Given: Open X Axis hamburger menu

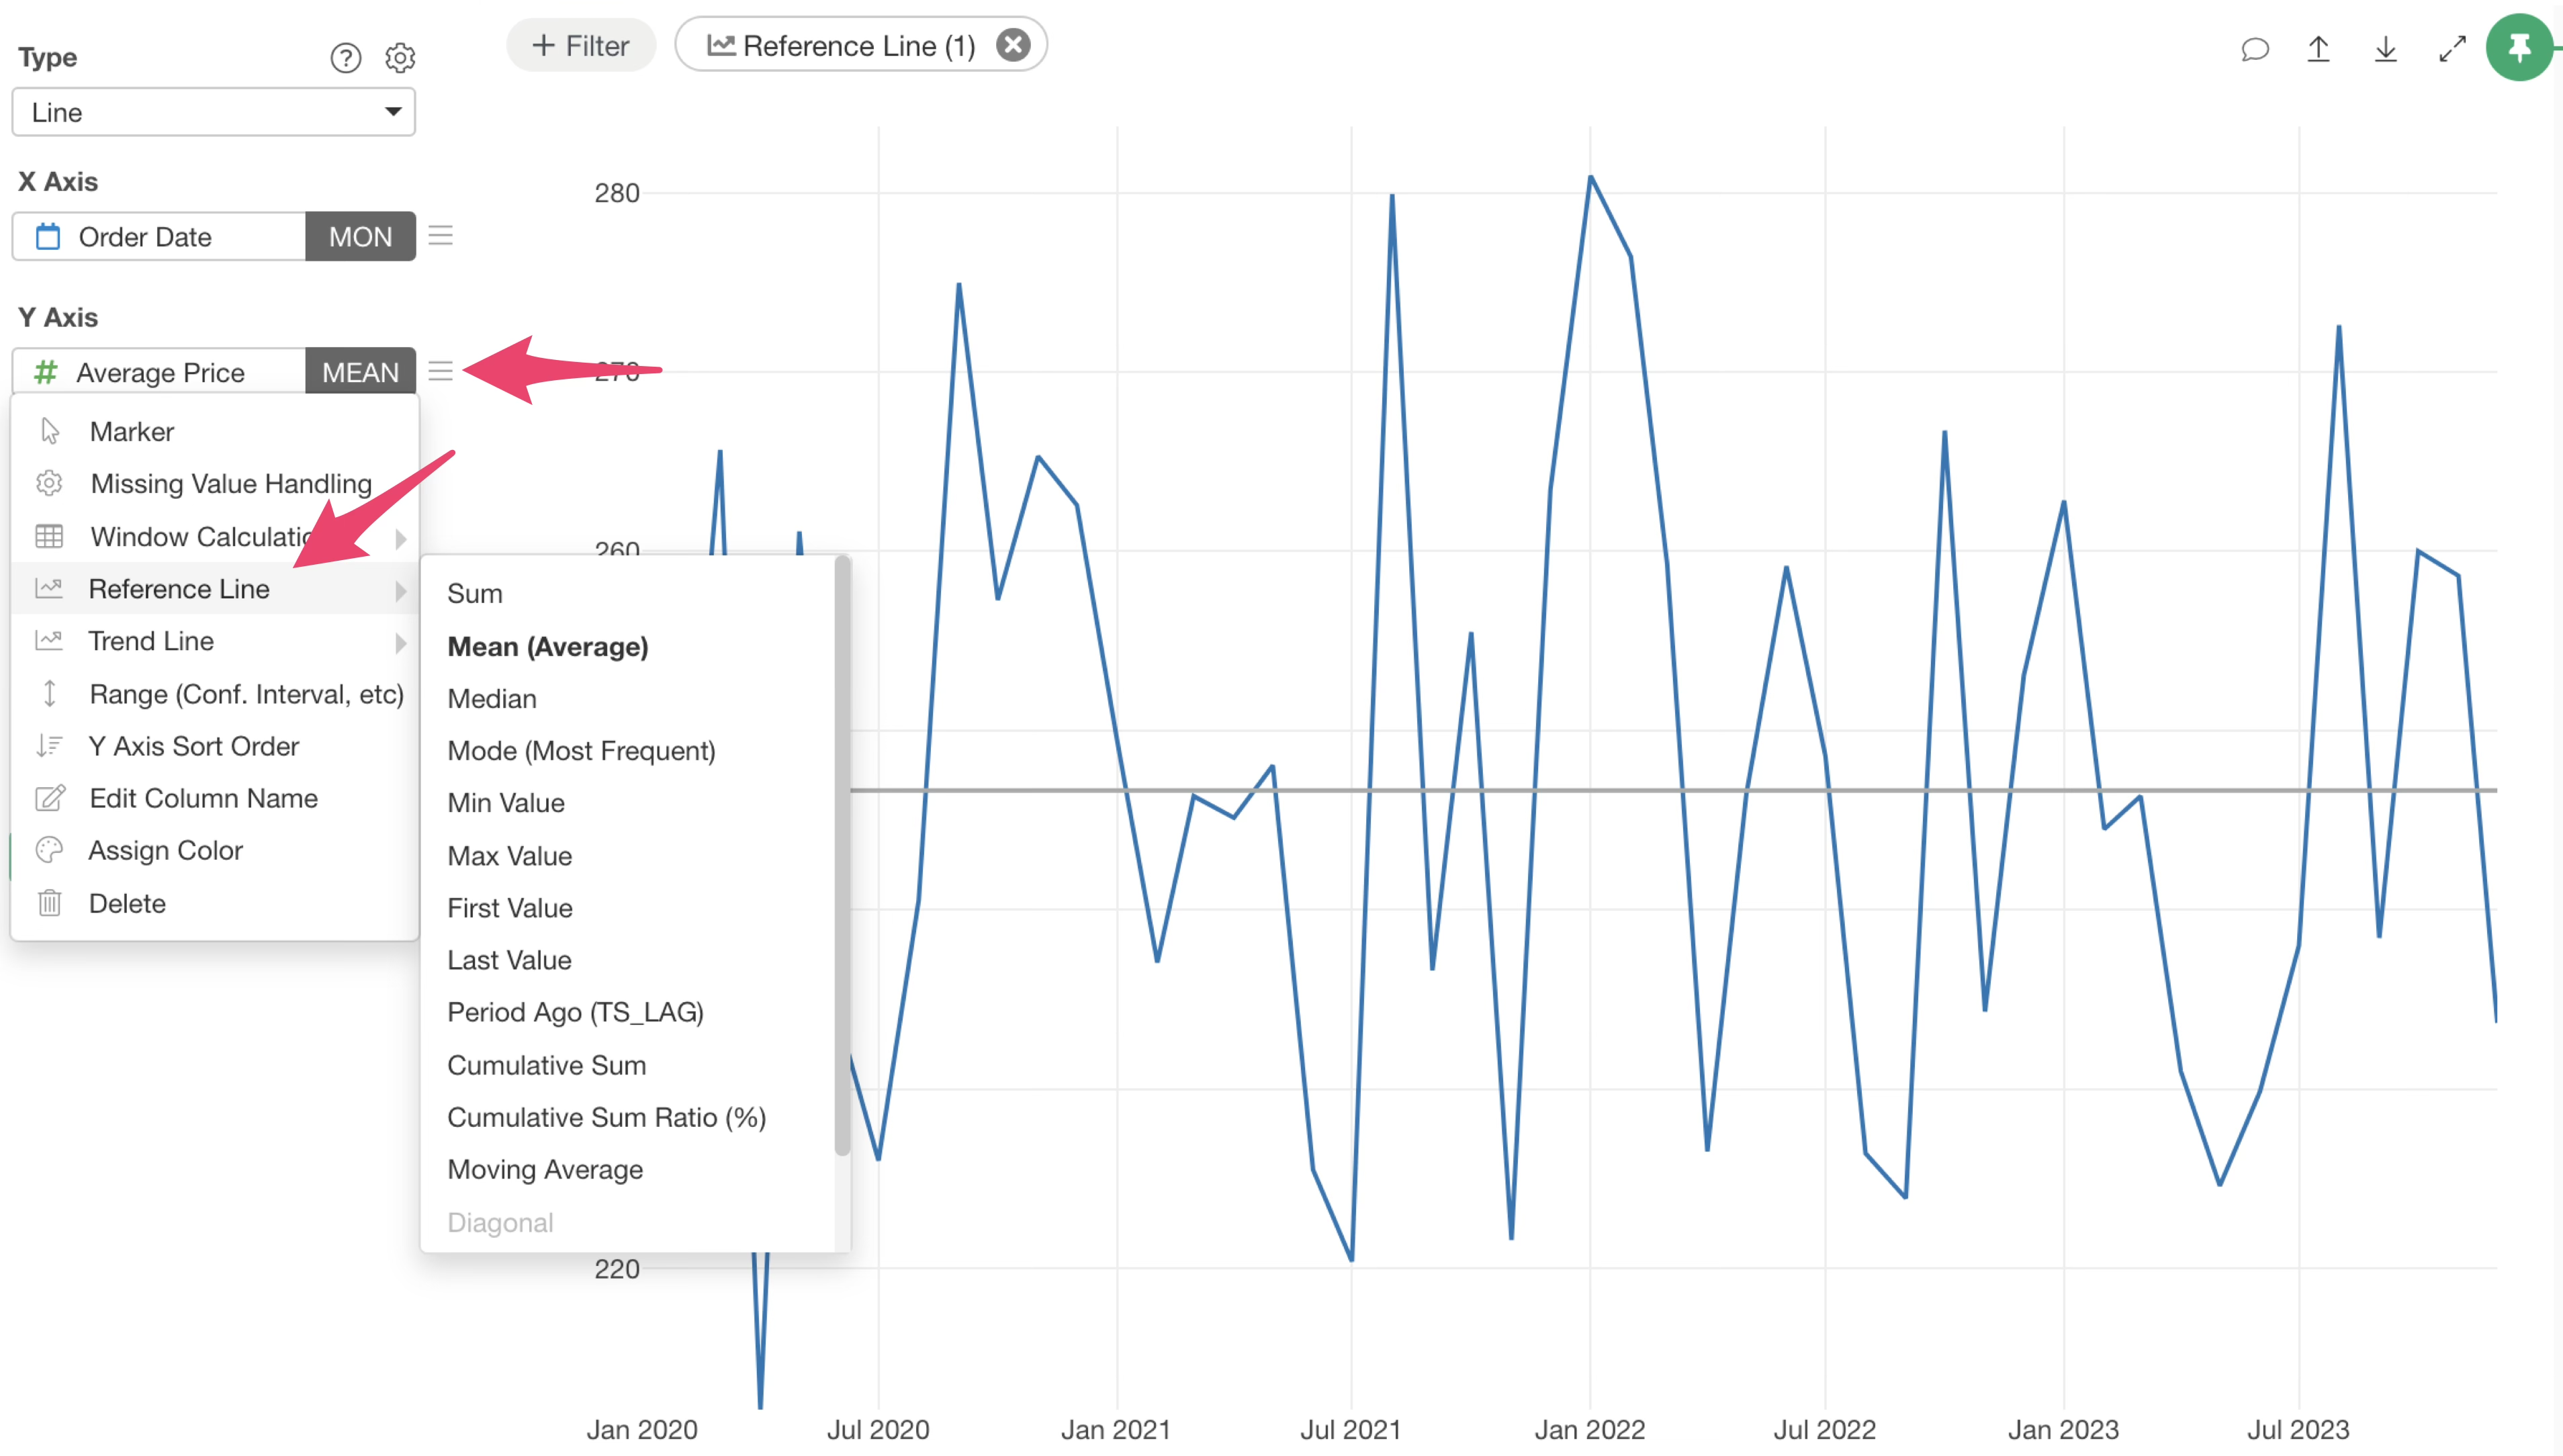Looking at the screenshot, I should pyautogui.click(x=440, y=236).
